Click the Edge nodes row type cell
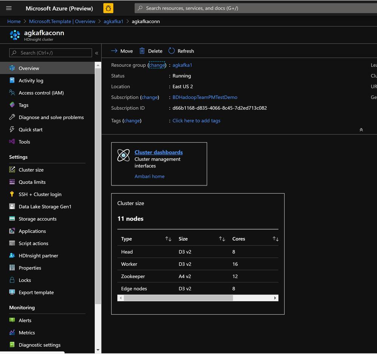This screenshot has width=377, height=354. 134,288
